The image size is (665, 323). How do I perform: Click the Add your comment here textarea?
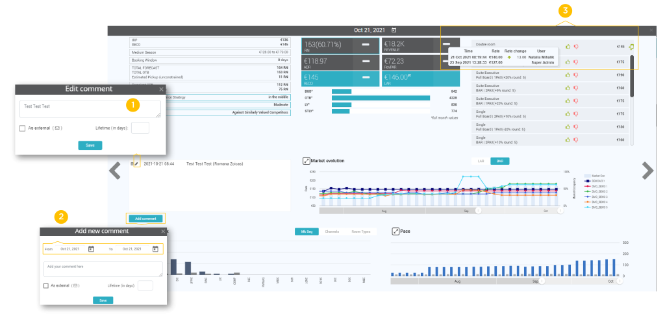click(x=103, y=269)
